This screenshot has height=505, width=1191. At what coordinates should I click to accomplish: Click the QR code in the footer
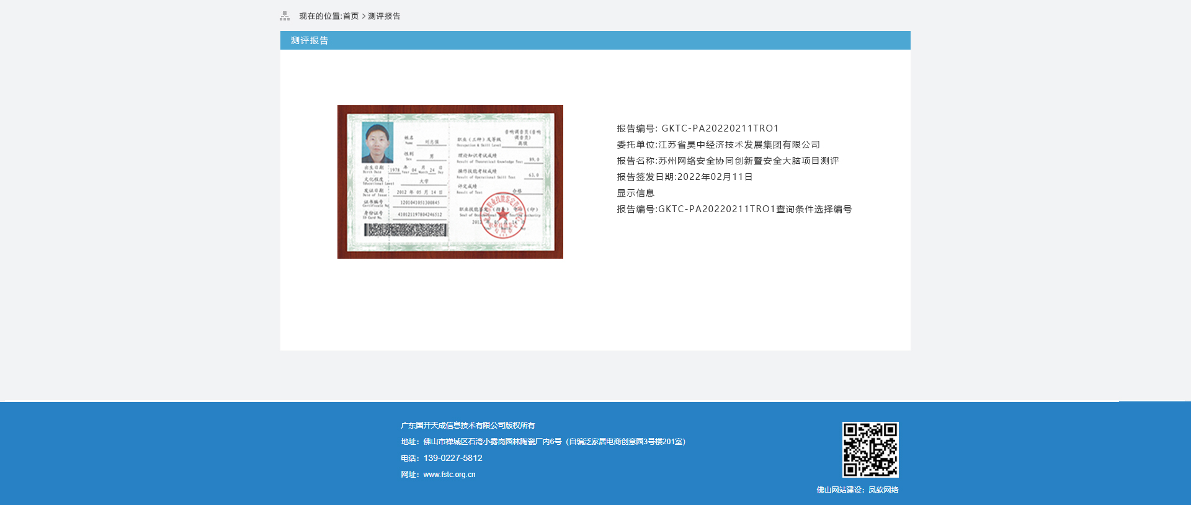coord(870,450)
